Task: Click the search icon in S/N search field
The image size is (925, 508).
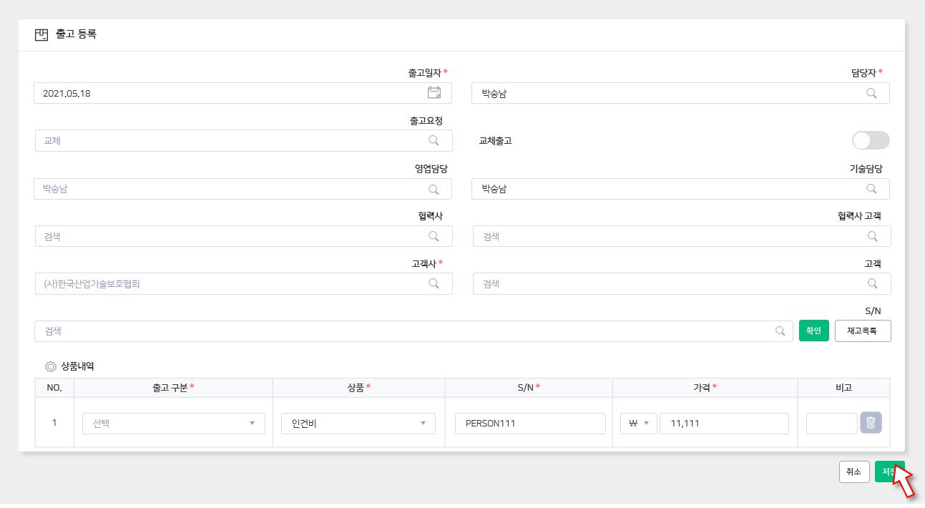Action: pos(780,331)
